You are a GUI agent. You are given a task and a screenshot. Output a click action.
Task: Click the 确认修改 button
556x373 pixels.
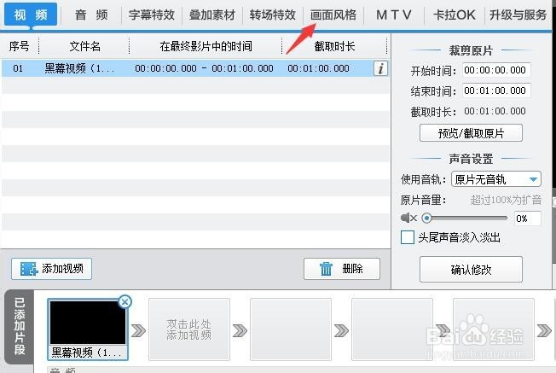click(471, 270)
